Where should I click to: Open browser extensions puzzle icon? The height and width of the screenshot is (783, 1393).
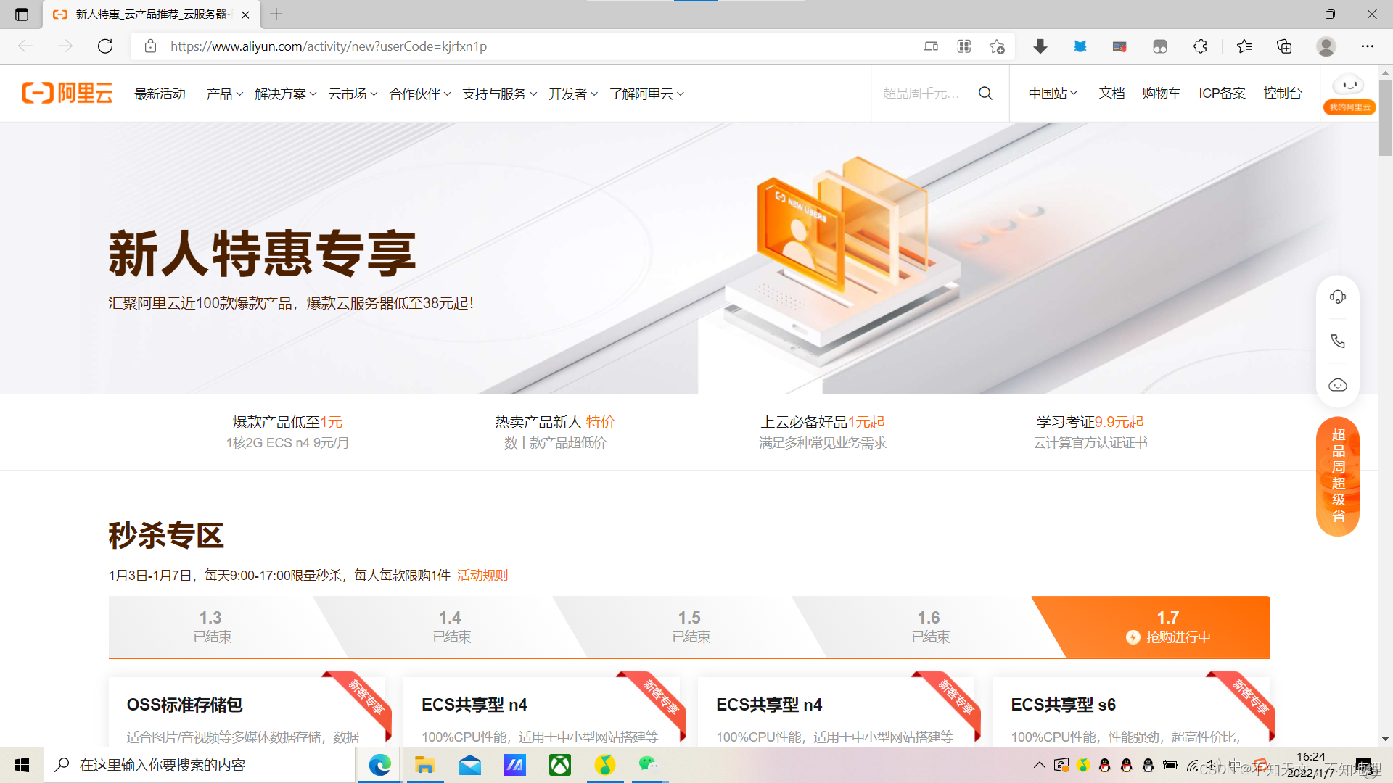1200,46
